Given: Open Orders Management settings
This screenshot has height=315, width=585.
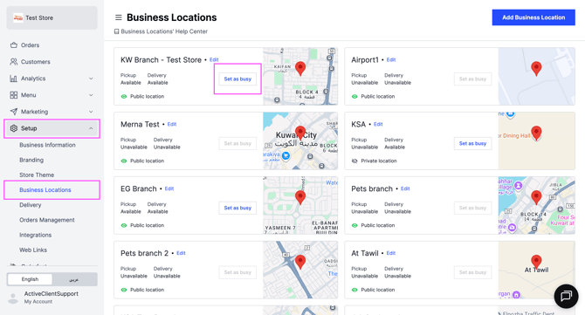Looking at the screenshot, I should coord(47,220).
